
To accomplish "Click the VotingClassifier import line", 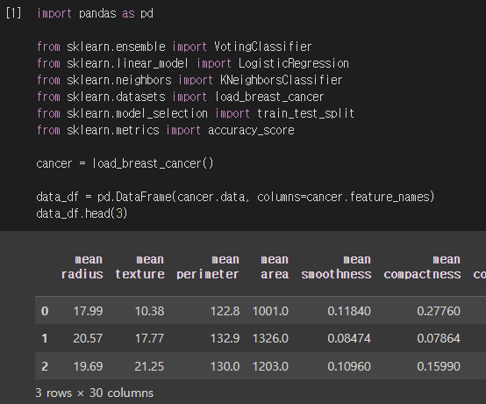I will tap(175, 47).
